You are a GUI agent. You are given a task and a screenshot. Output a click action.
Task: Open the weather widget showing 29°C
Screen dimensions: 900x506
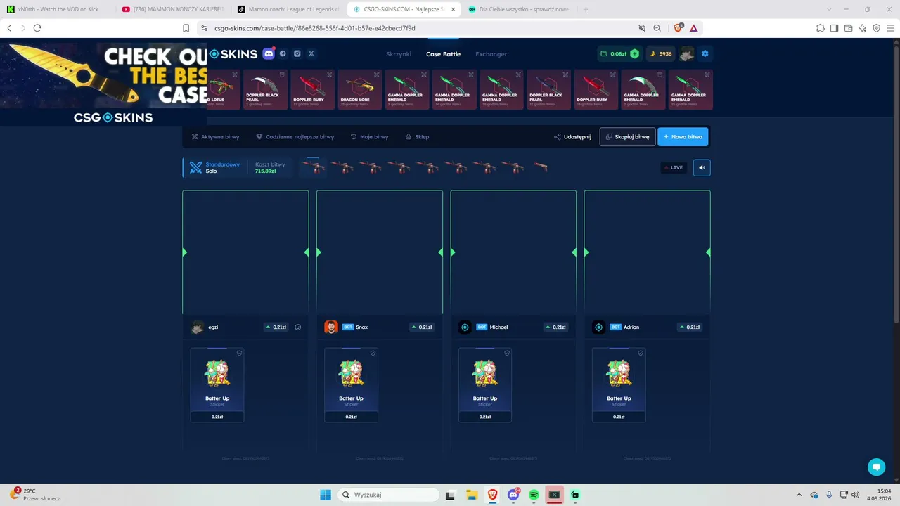[x=36, y=495]
